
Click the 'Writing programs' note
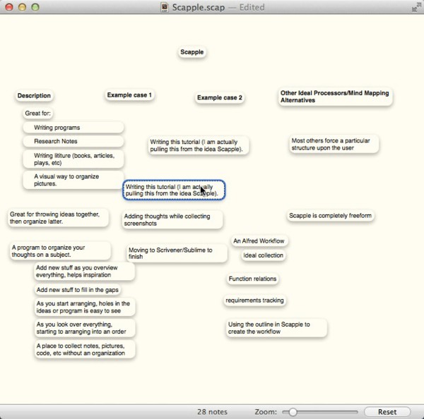coord(73,128)
